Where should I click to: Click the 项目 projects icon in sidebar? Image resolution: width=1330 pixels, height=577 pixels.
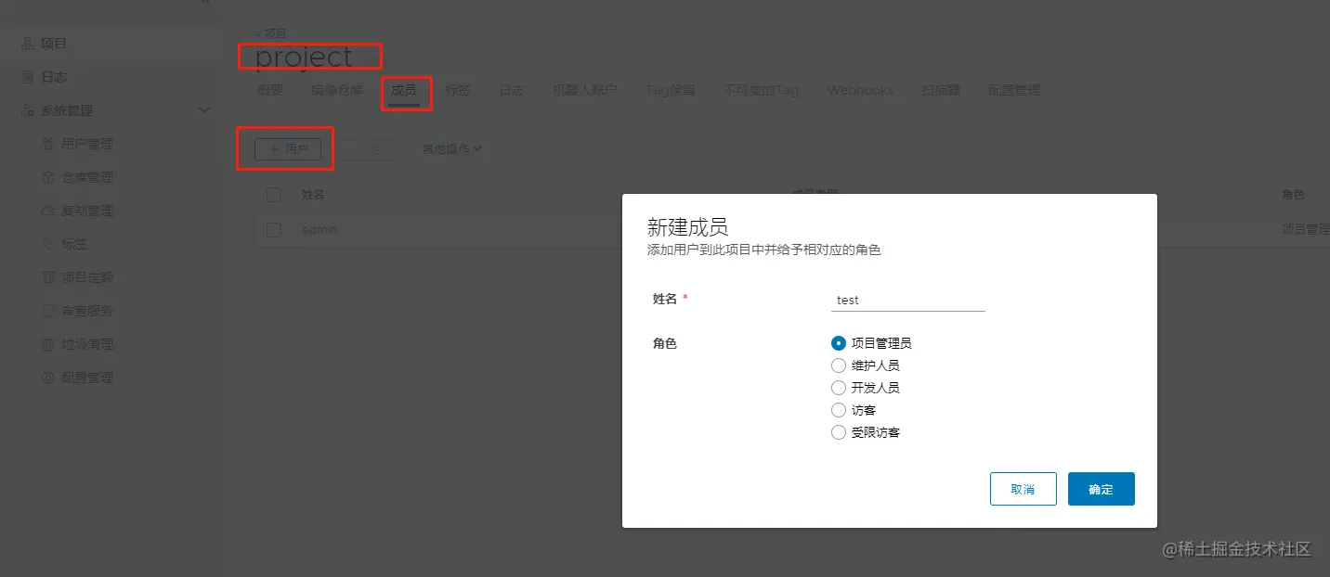coord(28,44)
